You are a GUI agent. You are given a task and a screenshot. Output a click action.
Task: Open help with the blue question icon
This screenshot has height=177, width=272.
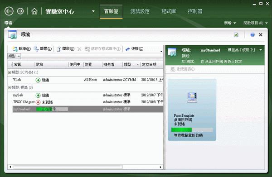[253, 35]
